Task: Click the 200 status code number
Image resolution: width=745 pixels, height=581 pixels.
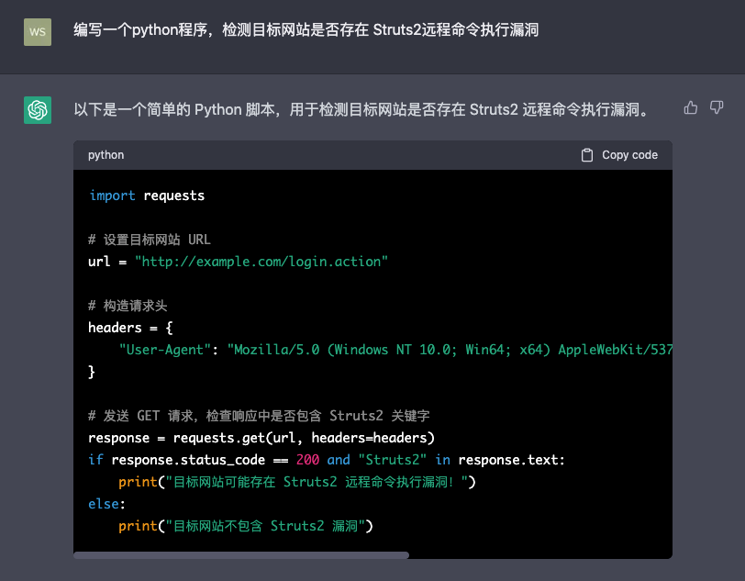Action: pyautogui.click(x=307, y=460)
